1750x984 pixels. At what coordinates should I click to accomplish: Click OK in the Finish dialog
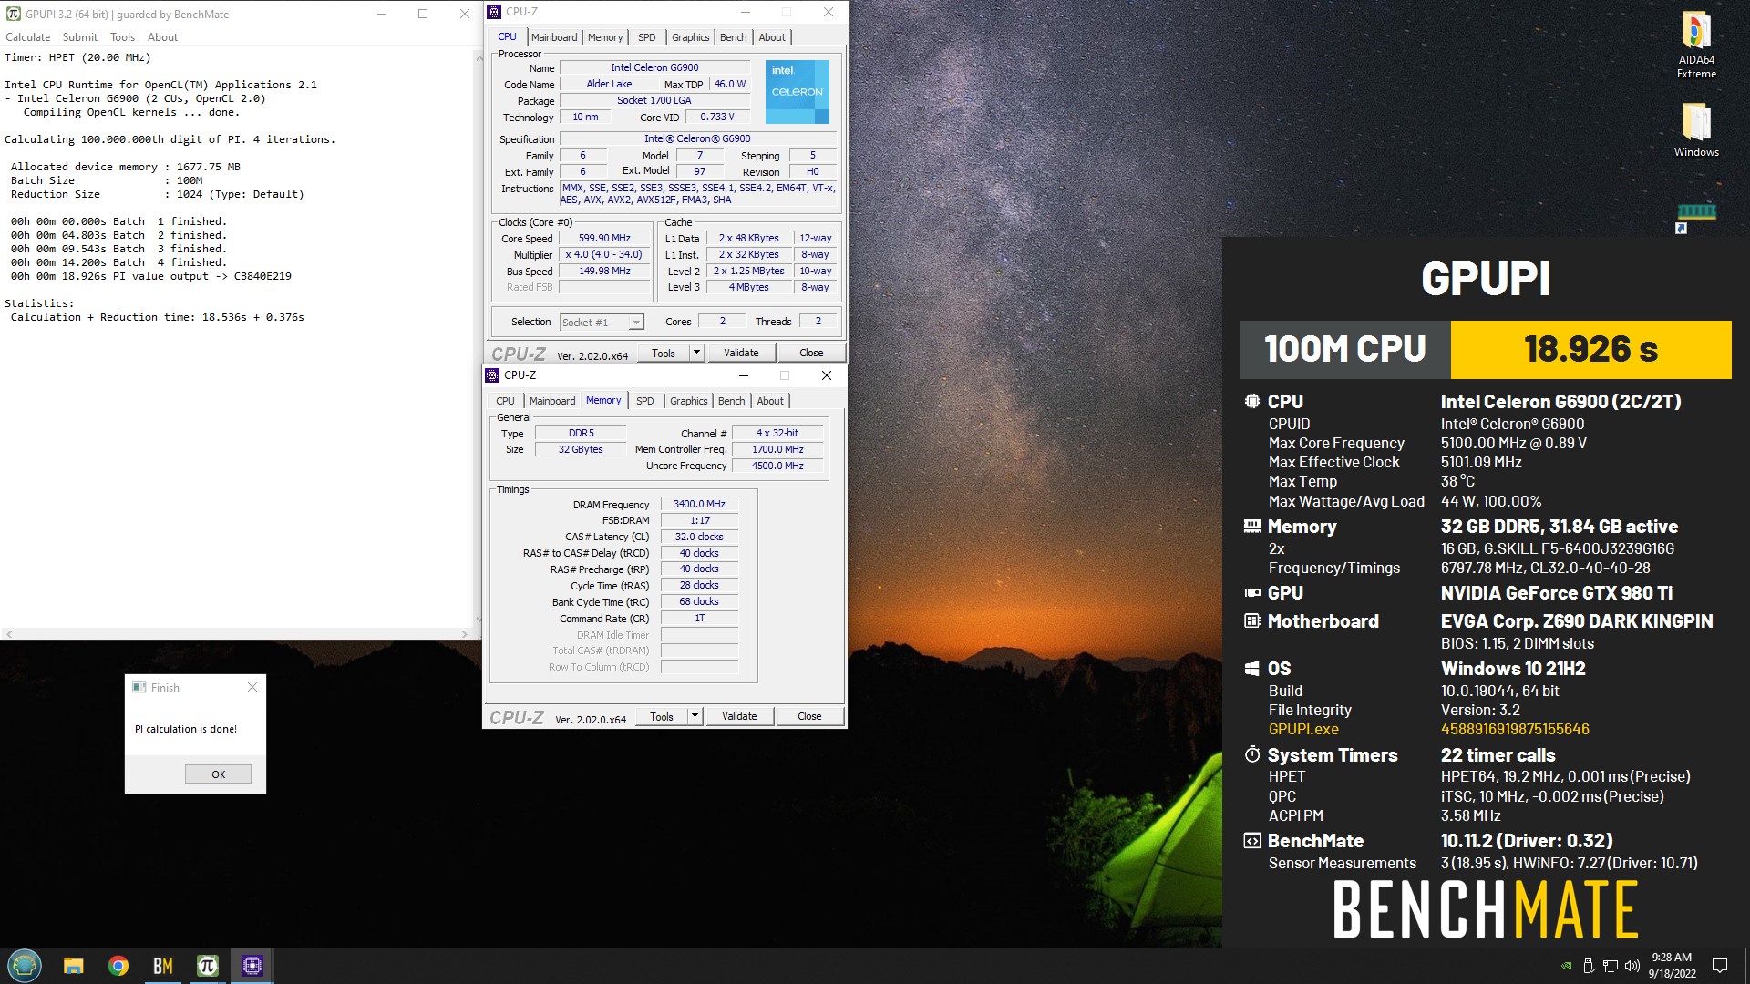pos(218,774)
